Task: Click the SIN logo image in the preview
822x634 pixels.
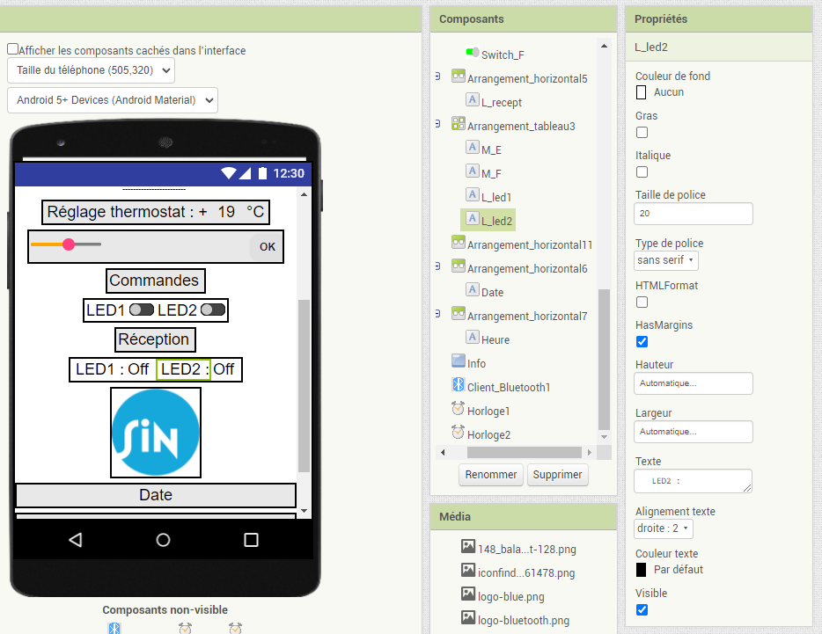Action: tap(156, 433)
